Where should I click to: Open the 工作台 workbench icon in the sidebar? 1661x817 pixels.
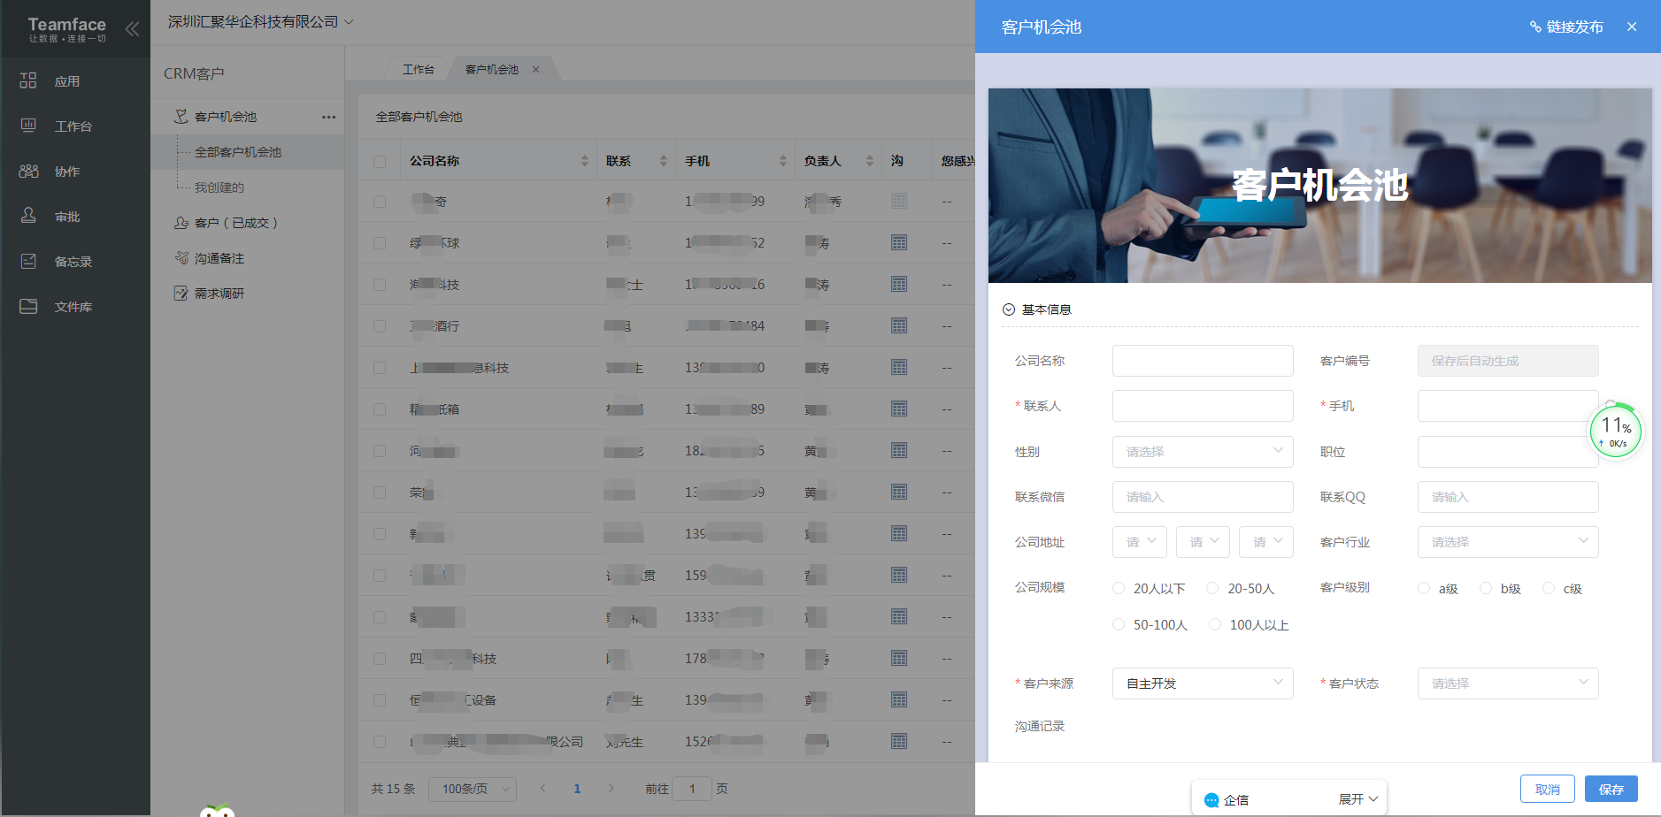point(28,126)
